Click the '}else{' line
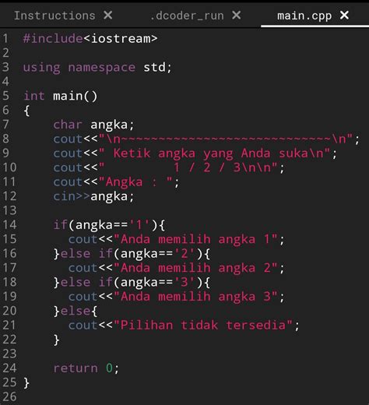 pyautogui.click(x=76, y=311)
